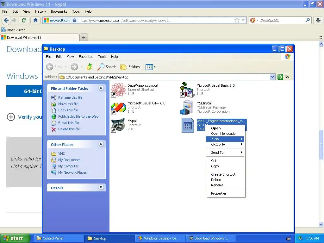Viewport: 324px width, 243px height.
Task: Click Publish this file to the Web
Action: 78,116
